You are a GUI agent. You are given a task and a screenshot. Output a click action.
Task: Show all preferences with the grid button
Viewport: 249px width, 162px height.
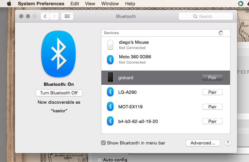[67, 16]
